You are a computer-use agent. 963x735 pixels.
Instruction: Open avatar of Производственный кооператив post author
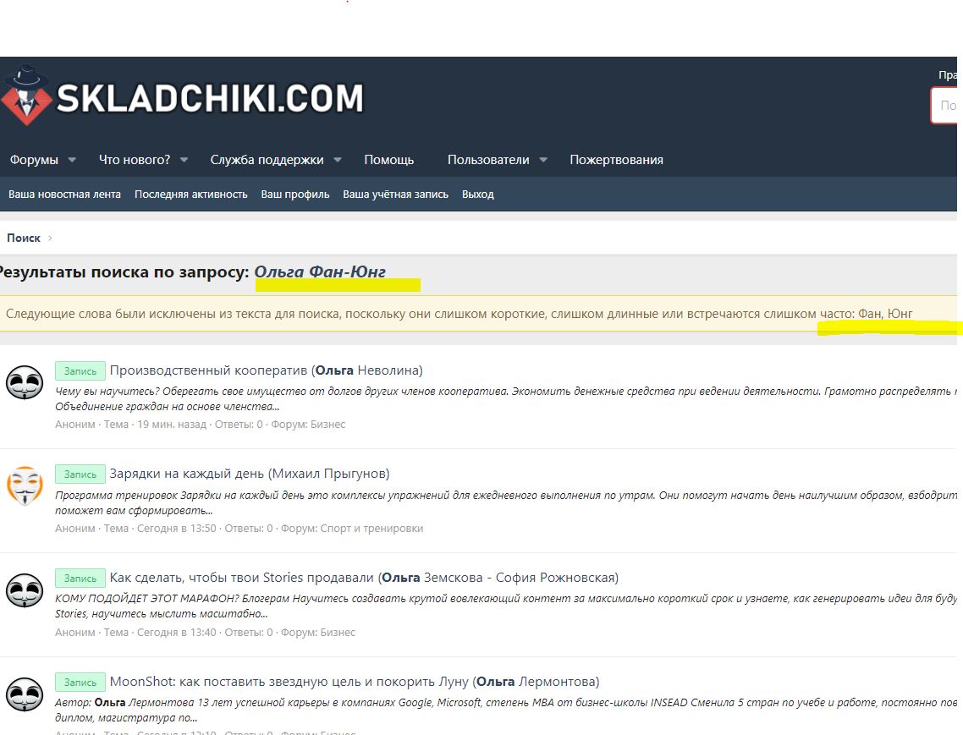pyautogui.click(x=25, y=382)
